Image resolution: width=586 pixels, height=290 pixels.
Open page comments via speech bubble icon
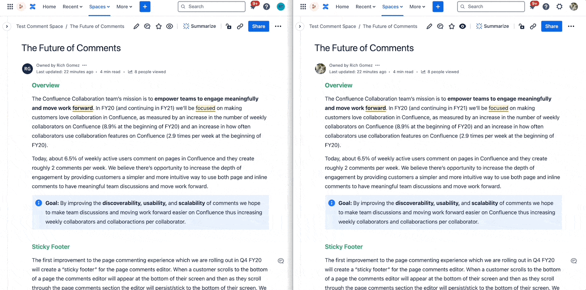(x=147, y=26)
